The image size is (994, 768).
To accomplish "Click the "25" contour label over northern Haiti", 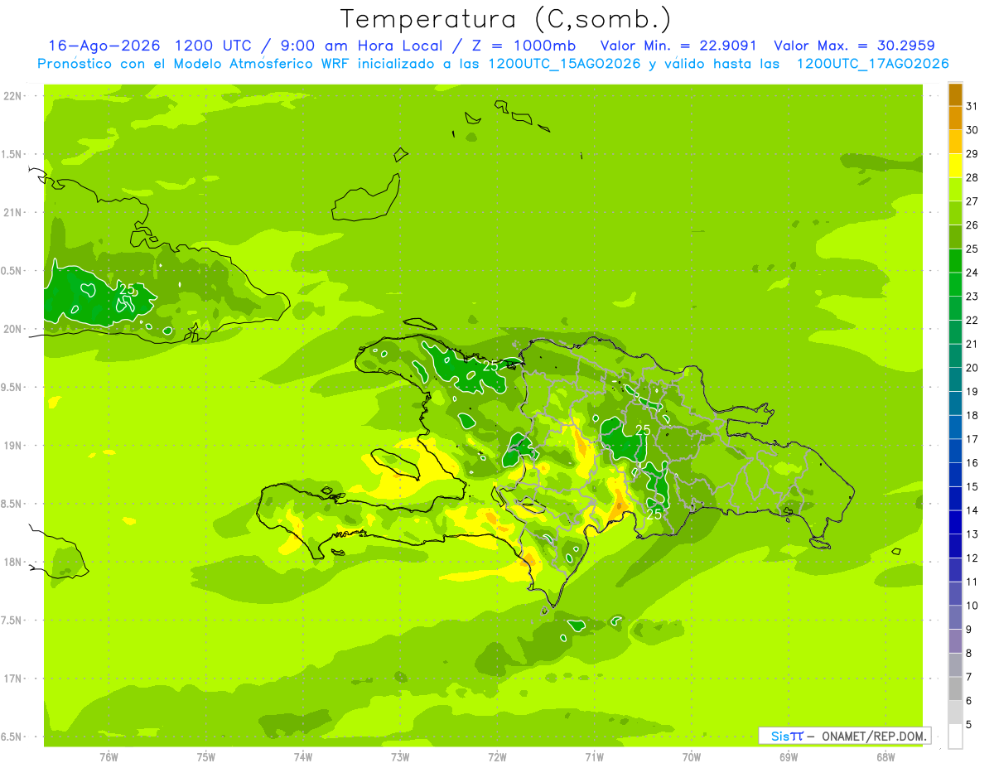I will pyautogui.click(x=490, y=365).
